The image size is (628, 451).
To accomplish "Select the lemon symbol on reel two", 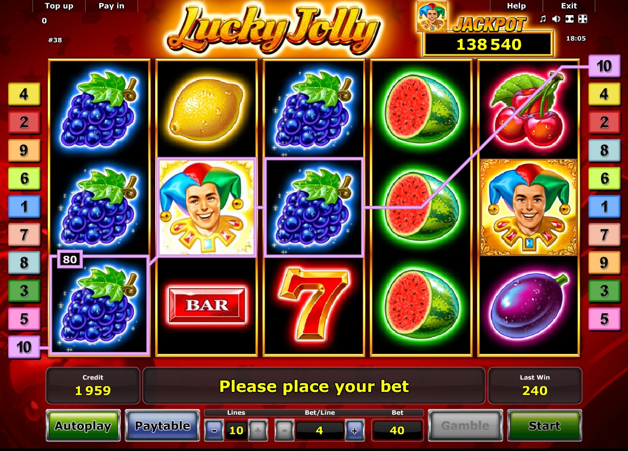I will (x=207, y=110).
